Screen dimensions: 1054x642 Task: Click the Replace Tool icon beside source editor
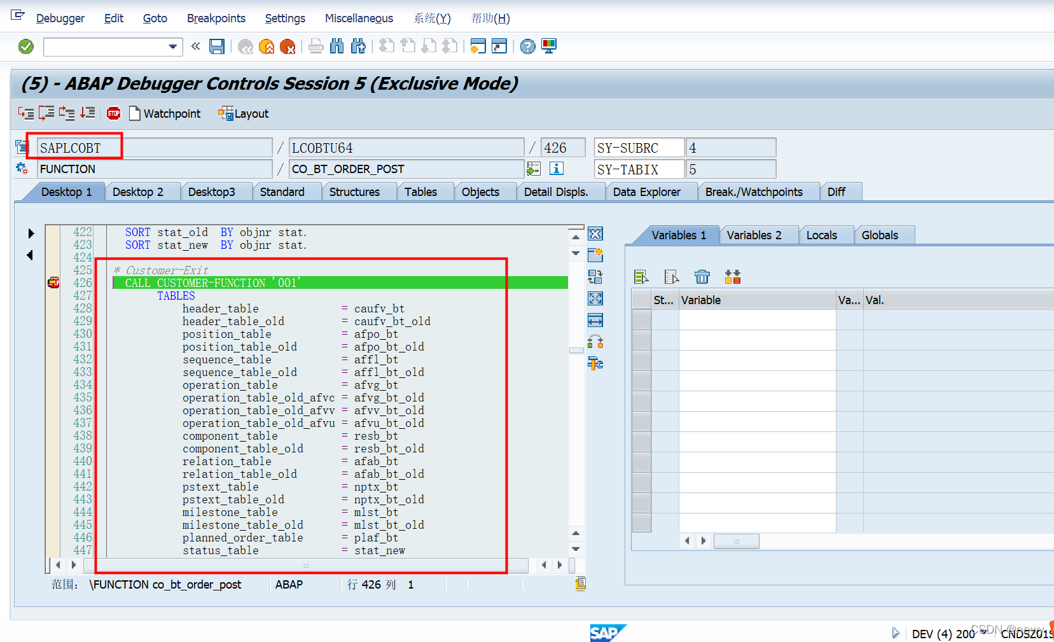point(595,277)
